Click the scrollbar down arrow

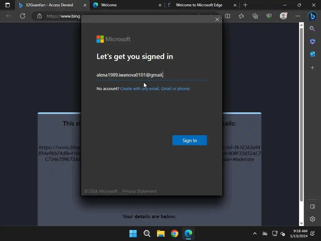click(x=301, y=223)
